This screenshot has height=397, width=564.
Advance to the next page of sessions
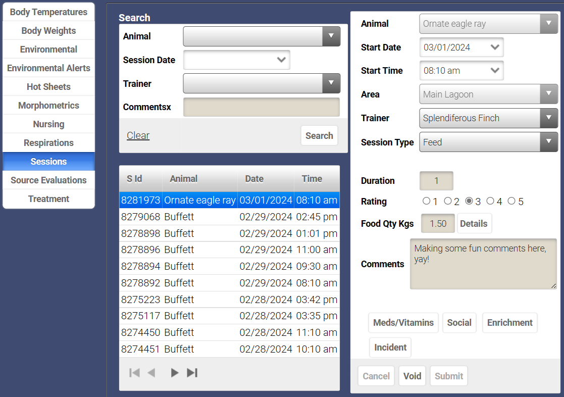(174, 372)
